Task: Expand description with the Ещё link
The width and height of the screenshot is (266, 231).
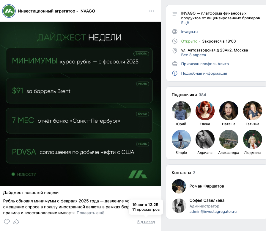Action: (x=185, y=23)
